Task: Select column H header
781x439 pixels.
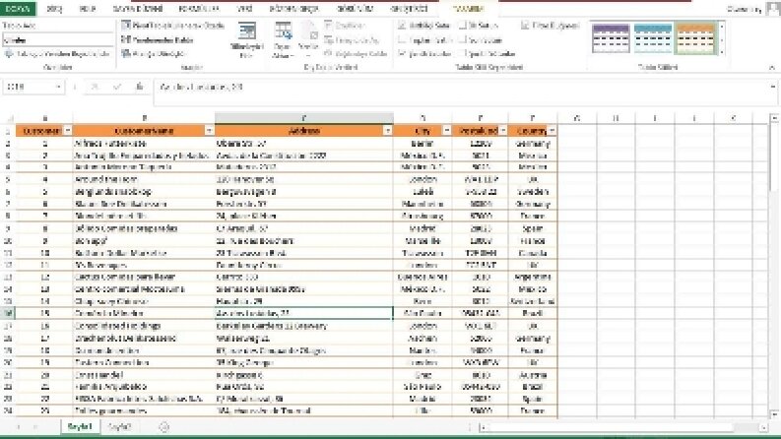Action: point(616,118)
